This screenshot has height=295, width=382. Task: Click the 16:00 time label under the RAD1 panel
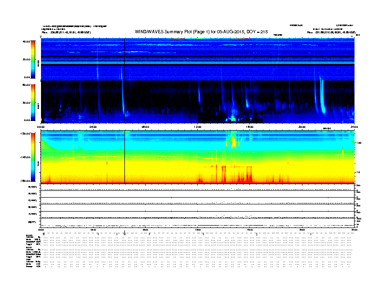point(250,127)
